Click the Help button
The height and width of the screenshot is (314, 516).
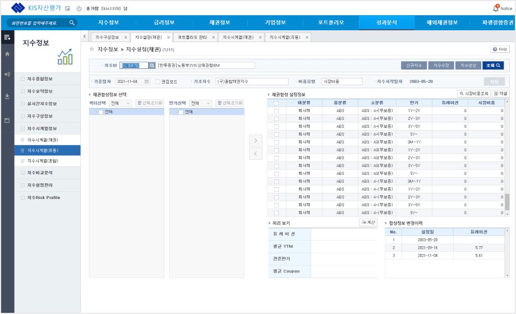(500, 49)
